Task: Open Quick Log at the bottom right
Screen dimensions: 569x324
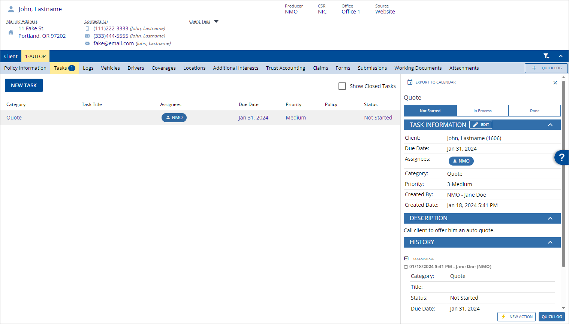Action: point(551,317)
